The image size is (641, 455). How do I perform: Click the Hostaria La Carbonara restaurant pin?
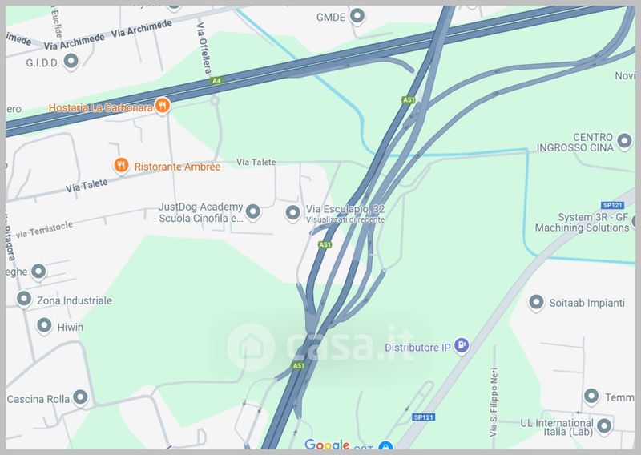point(163,106)
